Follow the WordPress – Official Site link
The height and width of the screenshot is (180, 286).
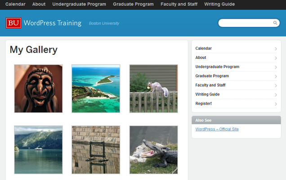pyautogui.click(x=217, y=129)
